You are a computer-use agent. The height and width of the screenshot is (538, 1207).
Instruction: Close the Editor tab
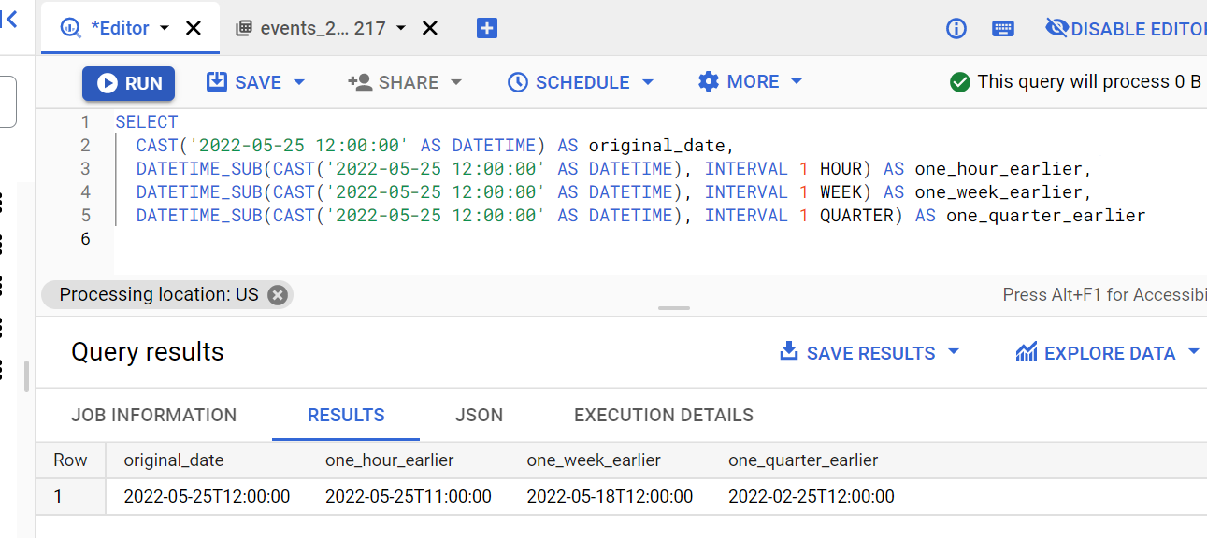coord(194,28)
